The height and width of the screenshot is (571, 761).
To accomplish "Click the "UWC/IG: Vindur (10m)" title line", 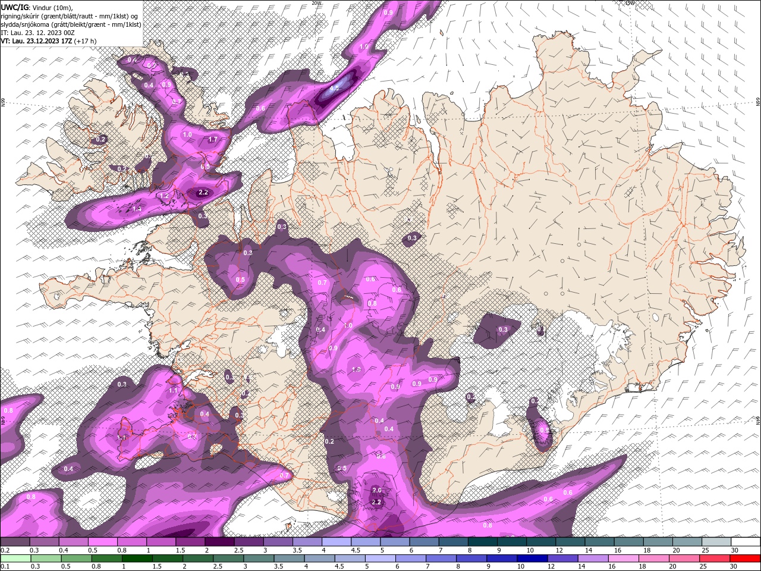I will [x=37, y=7].
